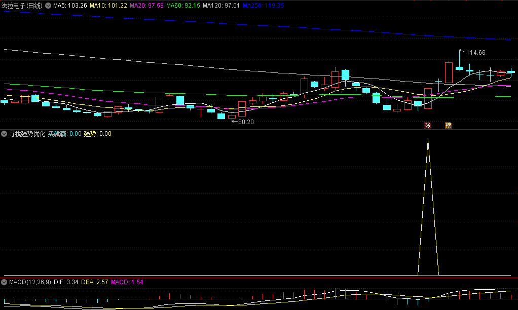Screen dimensions: 518x310
Task: Click DIF: 3.34 value
Action: [x=66, y=282]
